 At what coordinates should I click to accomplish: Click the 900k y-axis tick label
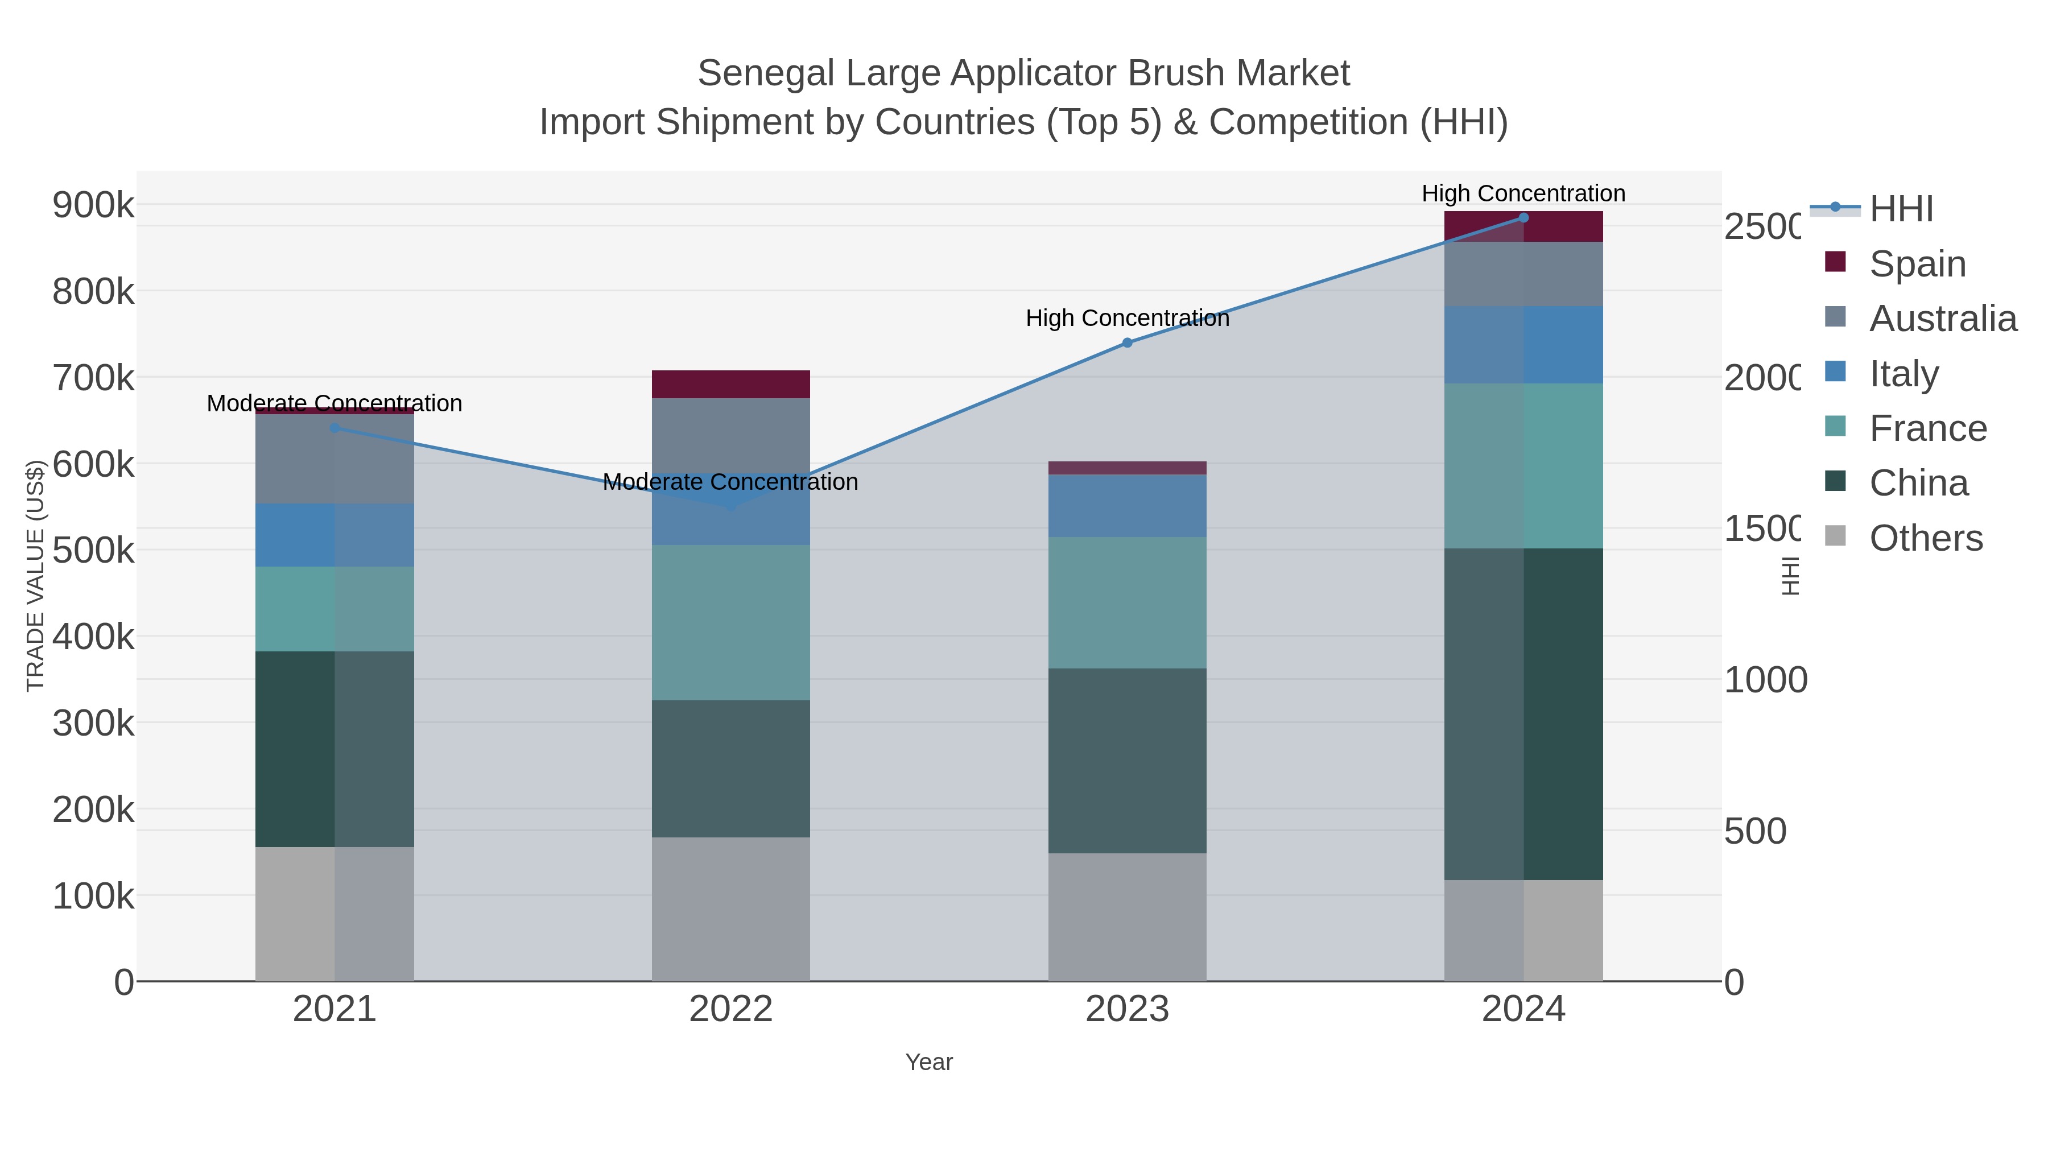(93, 205)
